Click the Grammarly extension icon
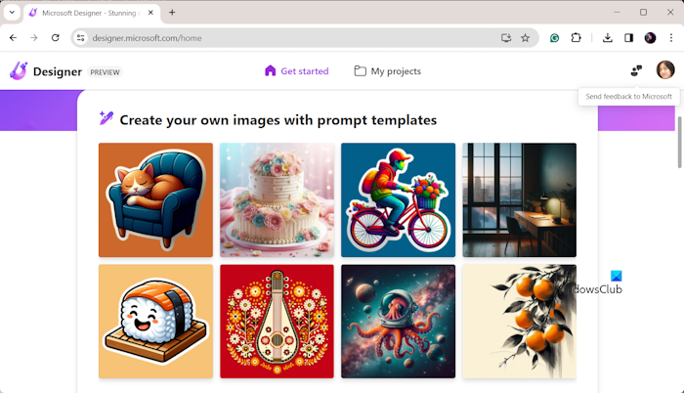Image resolution: width=684 pixels, height=393 pixels. pyautogui.click(x=554, y=38)
